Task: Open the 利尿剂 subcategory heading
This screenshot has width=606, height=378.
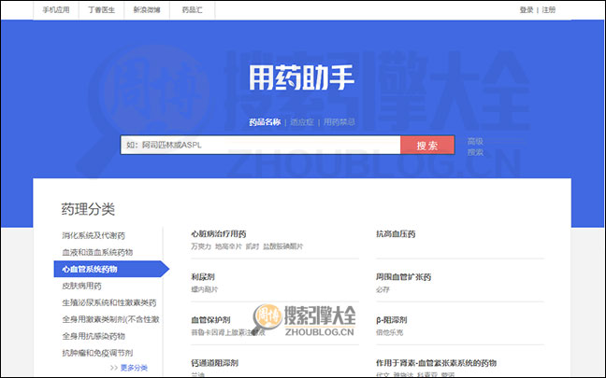Action: tap(203, 277)
